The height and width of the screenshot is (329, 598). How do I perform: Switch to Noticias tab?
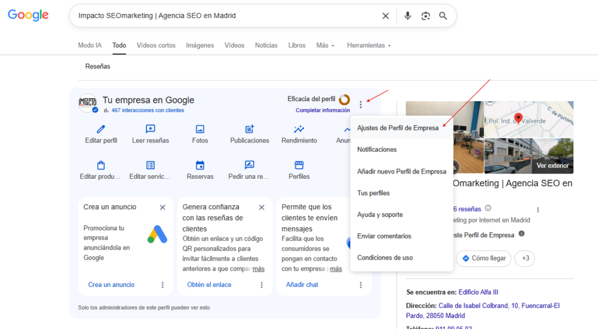(x=266, y=46)
